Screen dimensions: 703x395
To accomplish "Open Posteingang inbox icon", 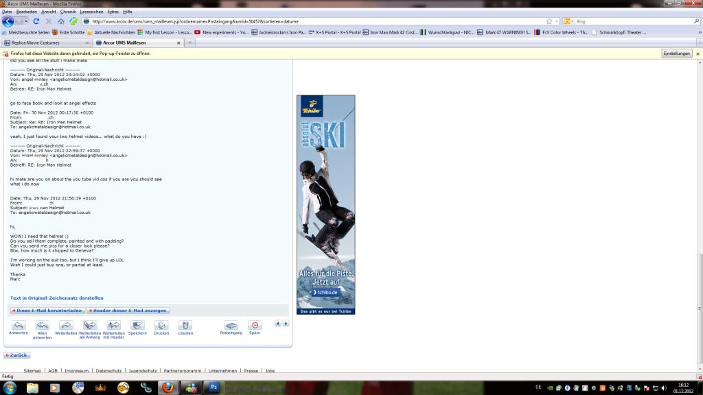I will pyautogui.click(x=231, y=325).
